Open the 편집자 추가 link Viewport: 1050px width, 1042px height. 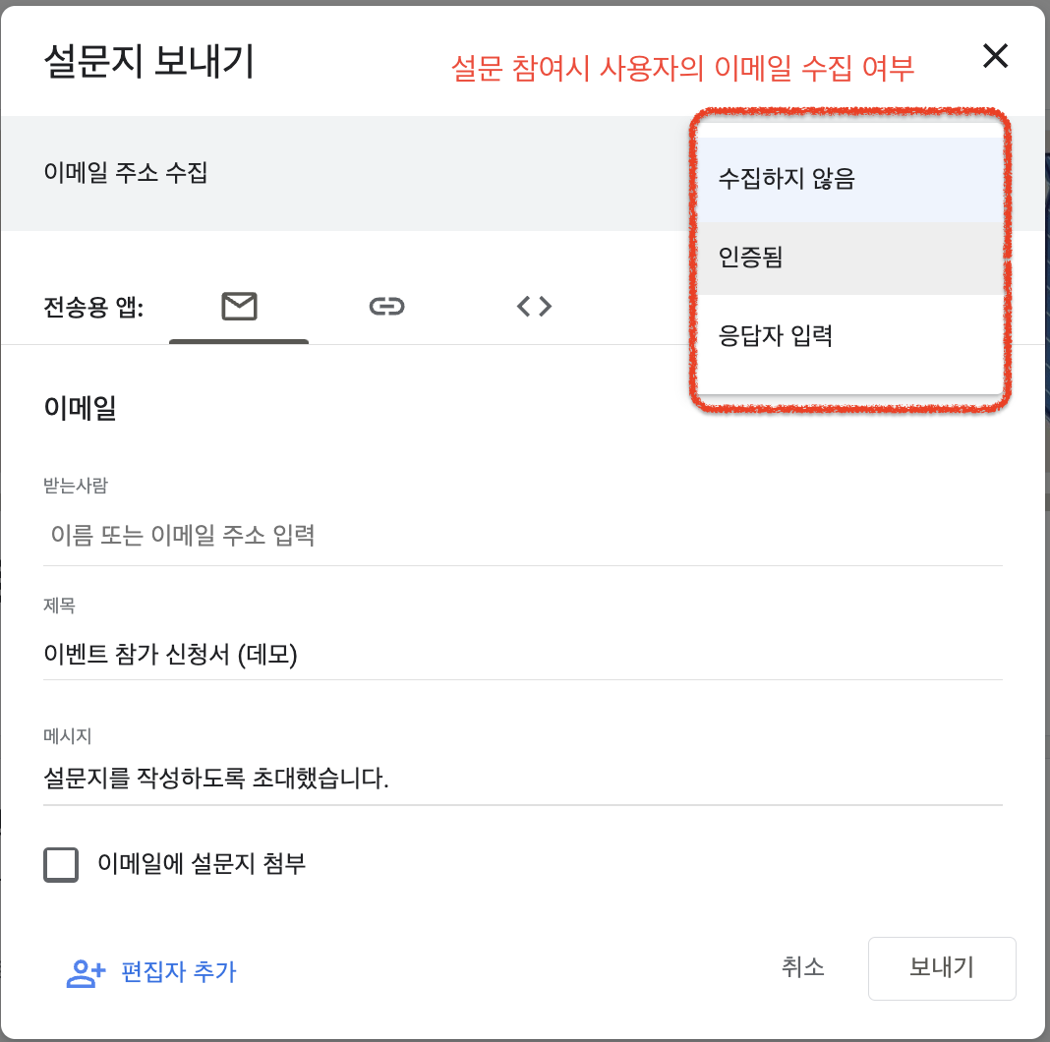coord(178,973)
